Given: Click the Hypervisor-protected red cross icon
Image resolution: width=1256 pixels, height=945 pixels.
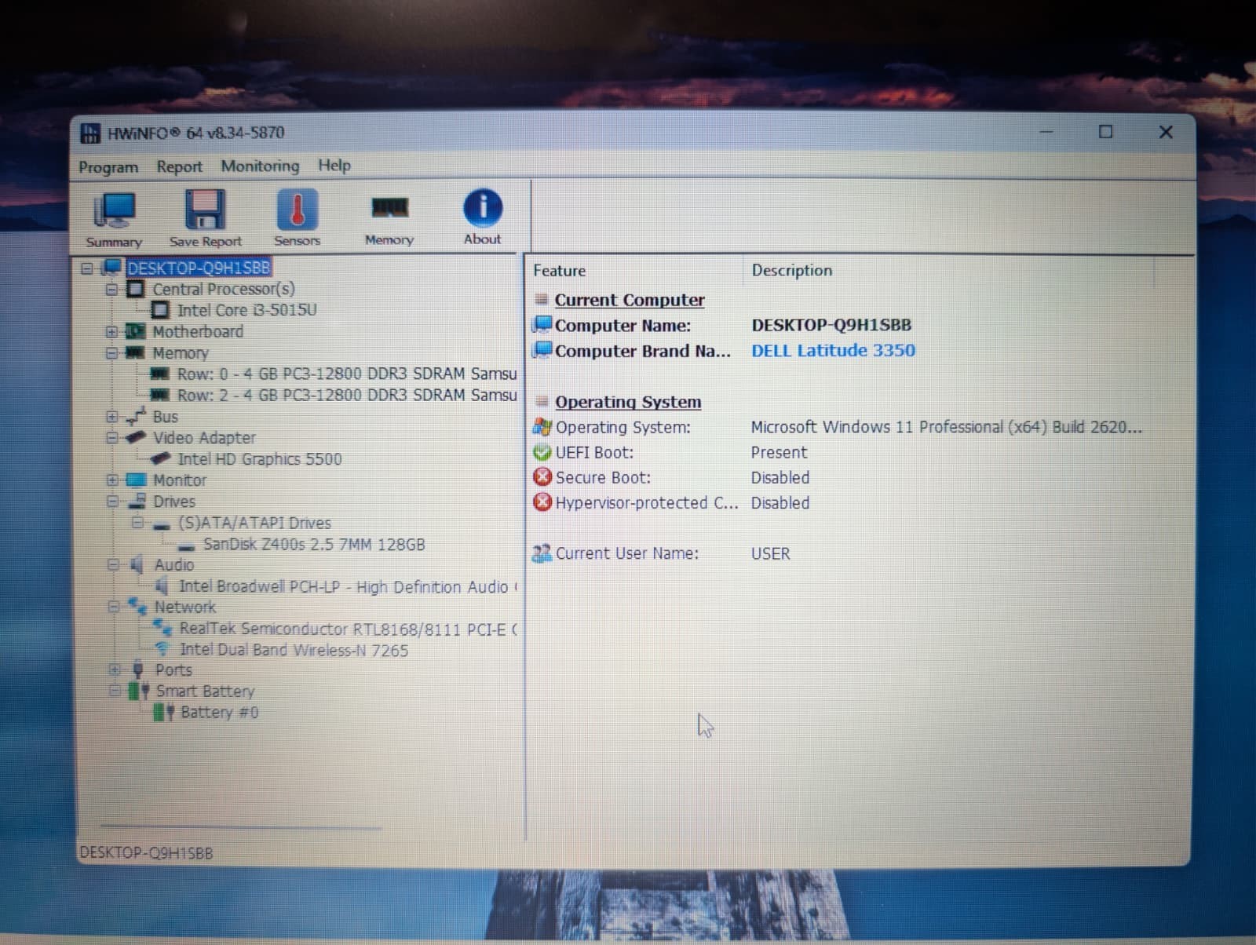Looking at the screenshot, I should pos(542,502).
